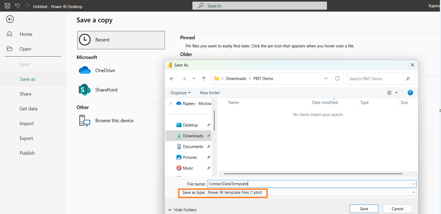The width and height of the screenshot is (441, 214).
Task: Click the undo arrow in title bar
Action: [x=17, y=6]
